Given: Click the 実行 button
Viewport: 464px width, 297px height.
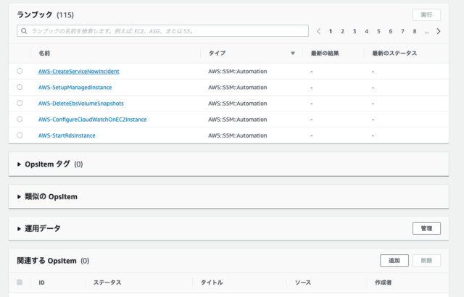Looking at the screenshot, I should pos(426,14).
